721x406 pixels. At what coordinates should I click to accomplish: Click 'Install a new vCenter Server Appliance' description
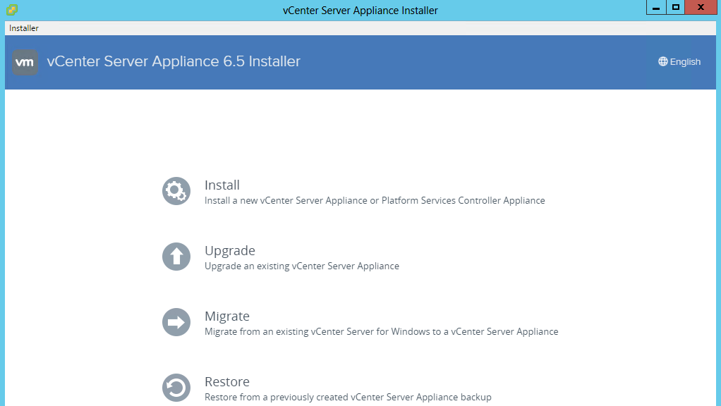click(x=375, y=201)
